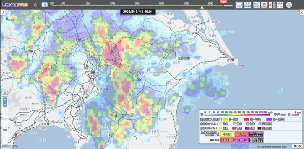Jump to NOW on timeline
The height and width of the screenshot is (149, 304).
point(223,2)
